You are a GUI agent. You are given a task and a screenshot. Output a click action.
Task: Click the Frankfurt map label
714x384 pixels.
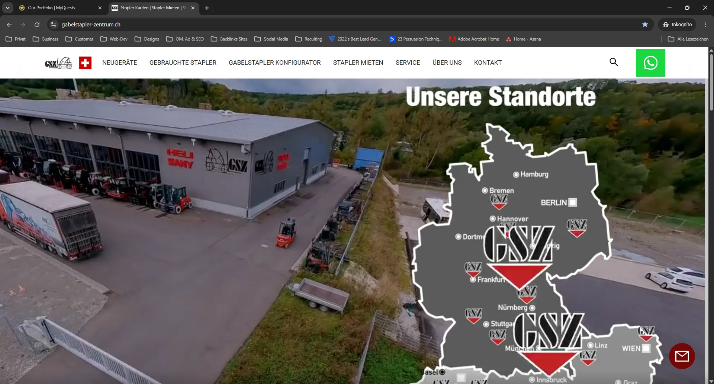488,279
